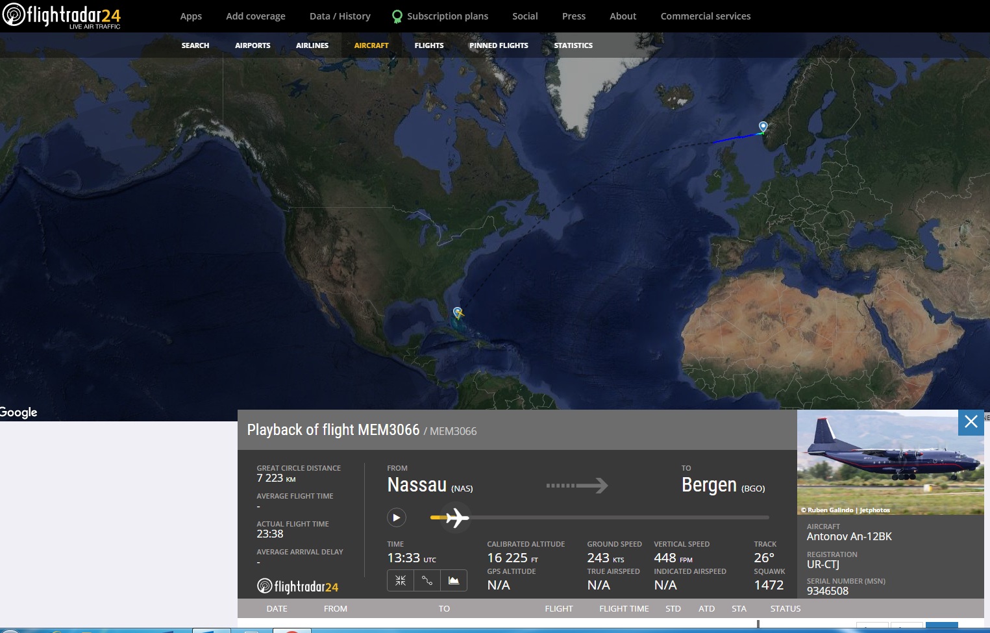Image resolution: width=990 pixels, height=633 pixels.
Task: Close the flight playback panel
Action: pyautogui.click(x=971, y=422)
